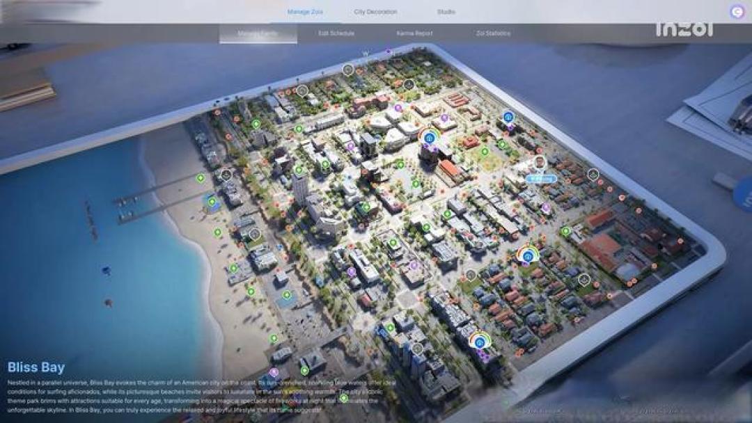Screen dimensions: 752x423
Task: Click the green marker next to the red-roofed sports complex
Action: click(566, 232)
